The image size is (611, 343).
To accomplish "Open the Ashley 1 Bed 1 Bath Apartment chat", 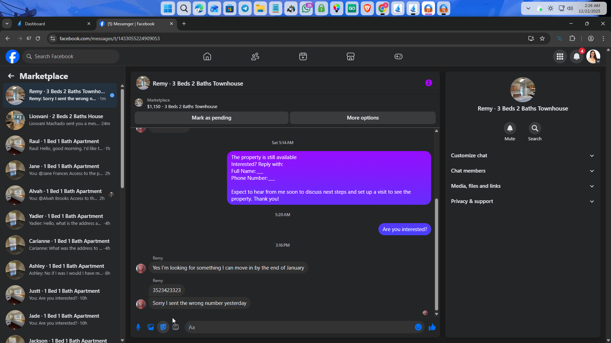I will click(x=60, y=270).
